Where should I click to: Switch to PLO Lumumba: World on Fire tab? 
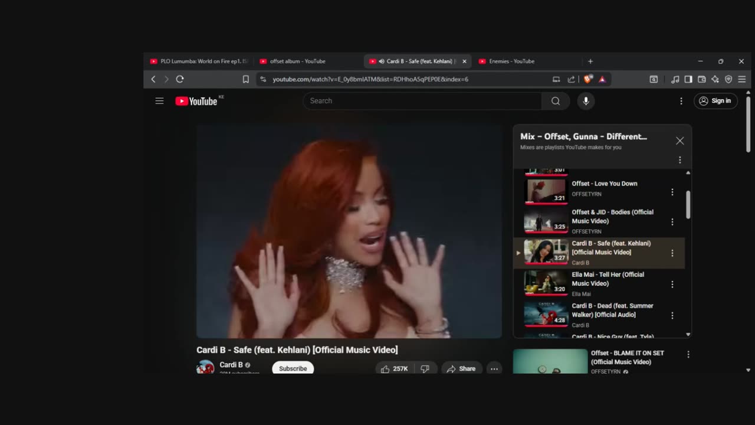coord(199,61)
